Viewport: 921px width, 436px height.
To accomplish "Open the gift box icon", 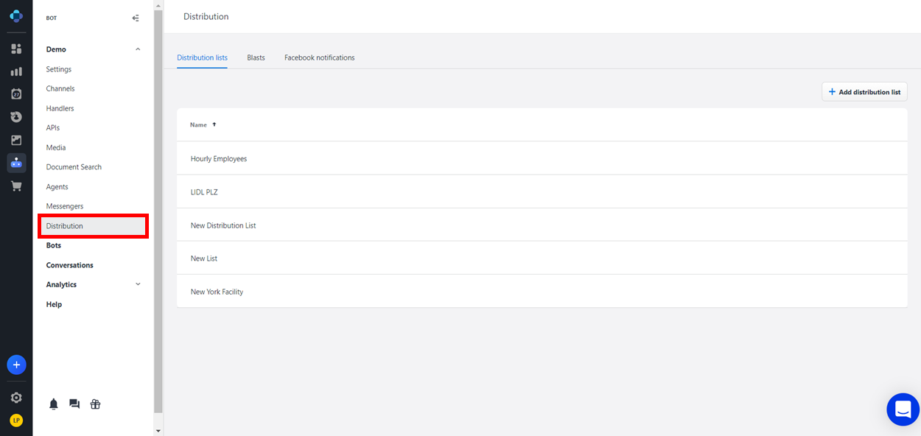I will tap(95, 404).
